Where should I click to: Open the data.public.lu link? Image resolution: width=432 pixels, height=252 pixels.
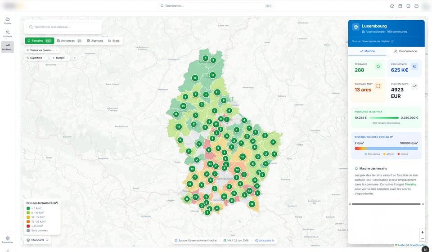click(x=265, y=240)
